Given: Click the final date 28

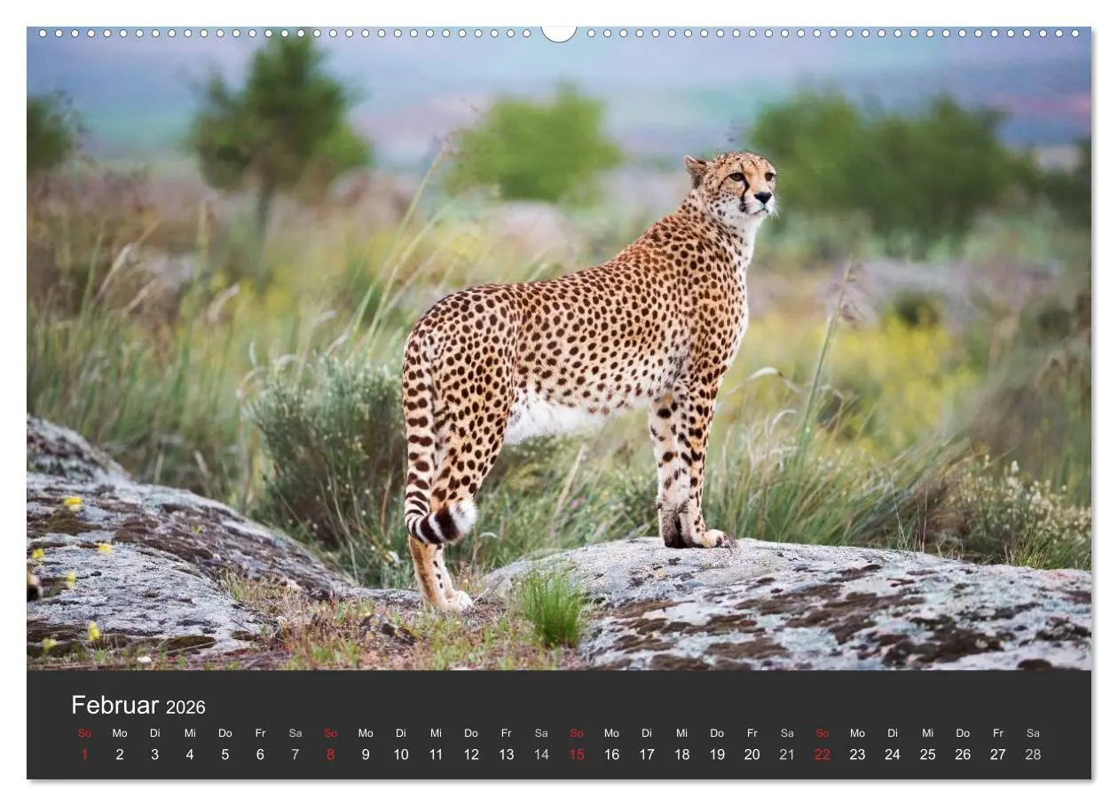Looking at the screenshot, I should coord(1033,755).
